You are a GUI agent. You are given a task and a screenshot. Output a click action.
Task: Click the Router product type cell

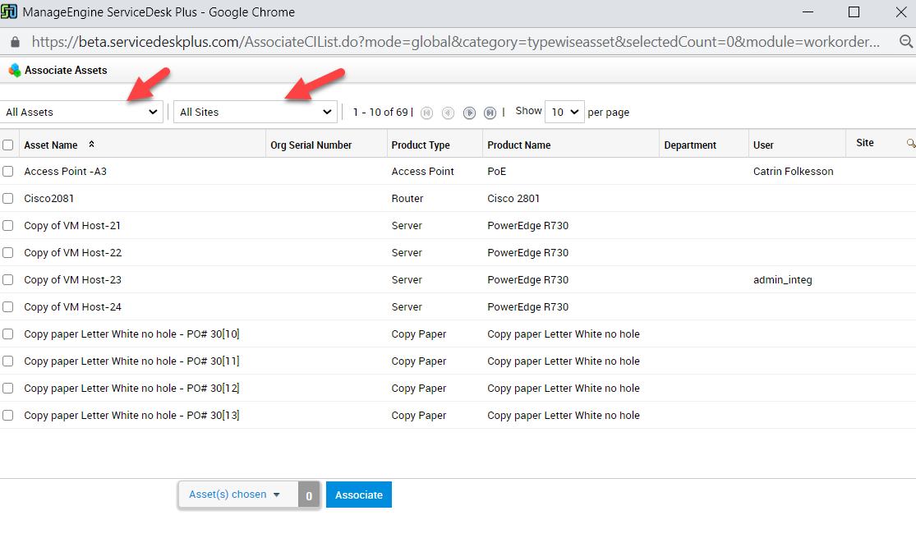(407, 199)
